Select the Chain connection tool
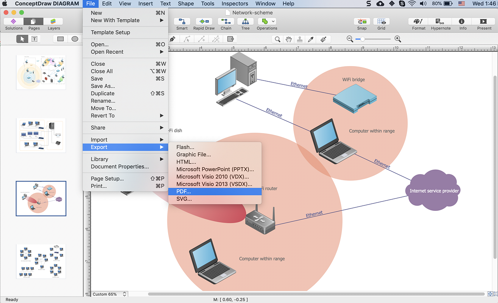 click(226, 22)
